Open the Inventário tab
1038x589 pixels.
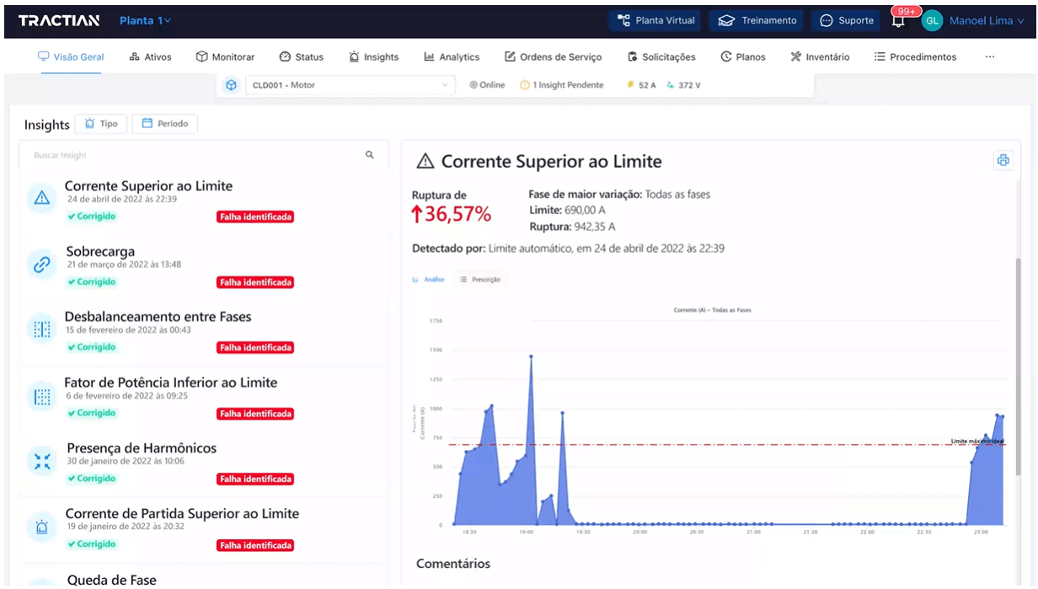pyautogui.click(x=821, y=56)
